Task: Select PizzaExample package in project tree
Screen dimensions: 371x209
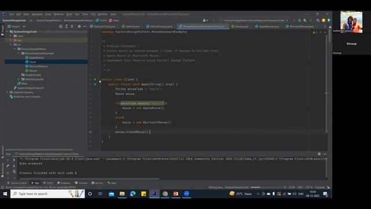Action: click(33, 75)
